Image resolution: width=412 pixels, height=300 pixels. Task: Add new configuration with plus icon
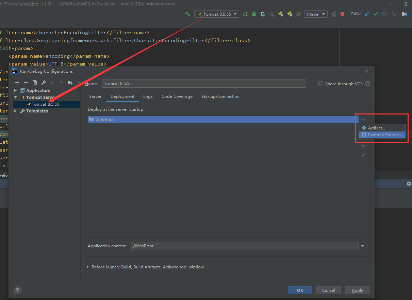17,83
